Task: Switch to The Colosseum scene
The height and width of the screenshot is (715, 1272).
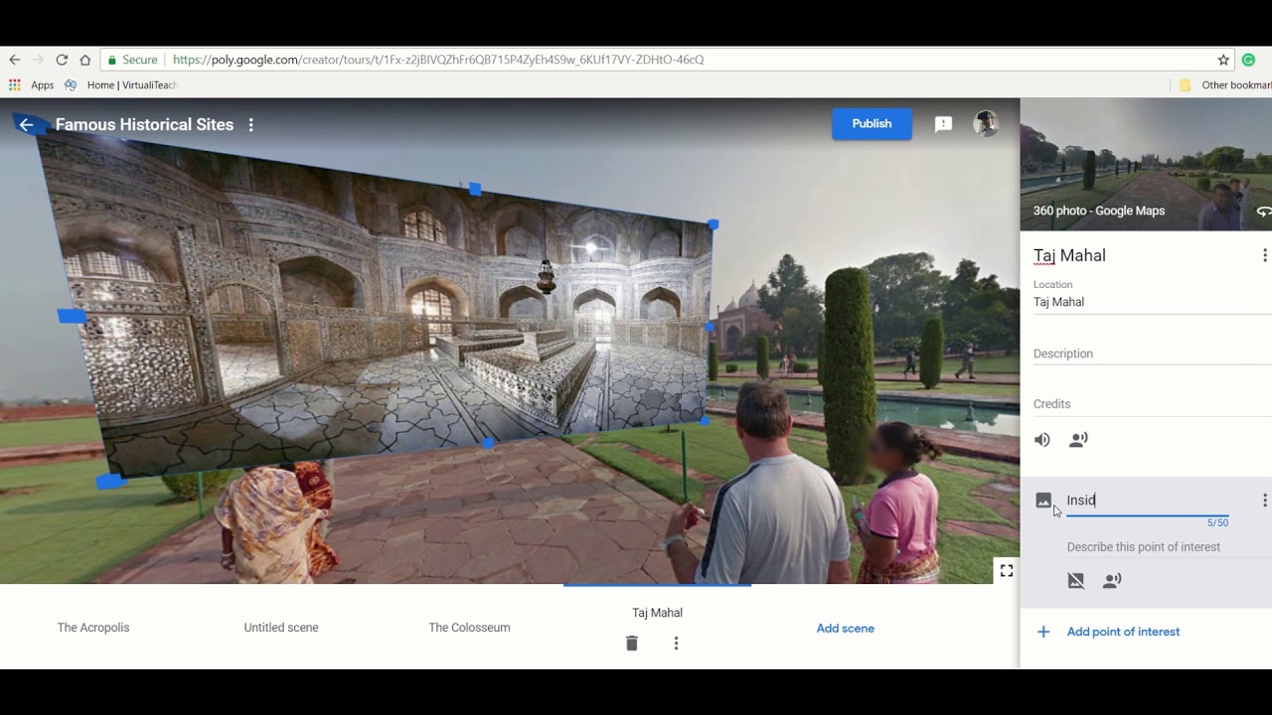Action: point(469,628)
